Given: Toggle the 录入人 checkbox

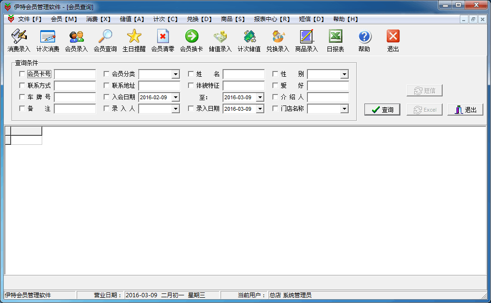Looking at the screenshot, I should [106, 108].
